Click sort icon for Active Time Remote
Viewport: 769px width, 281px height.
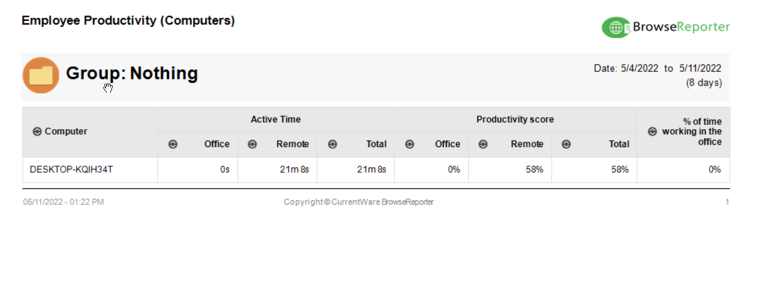pos(252,144)
